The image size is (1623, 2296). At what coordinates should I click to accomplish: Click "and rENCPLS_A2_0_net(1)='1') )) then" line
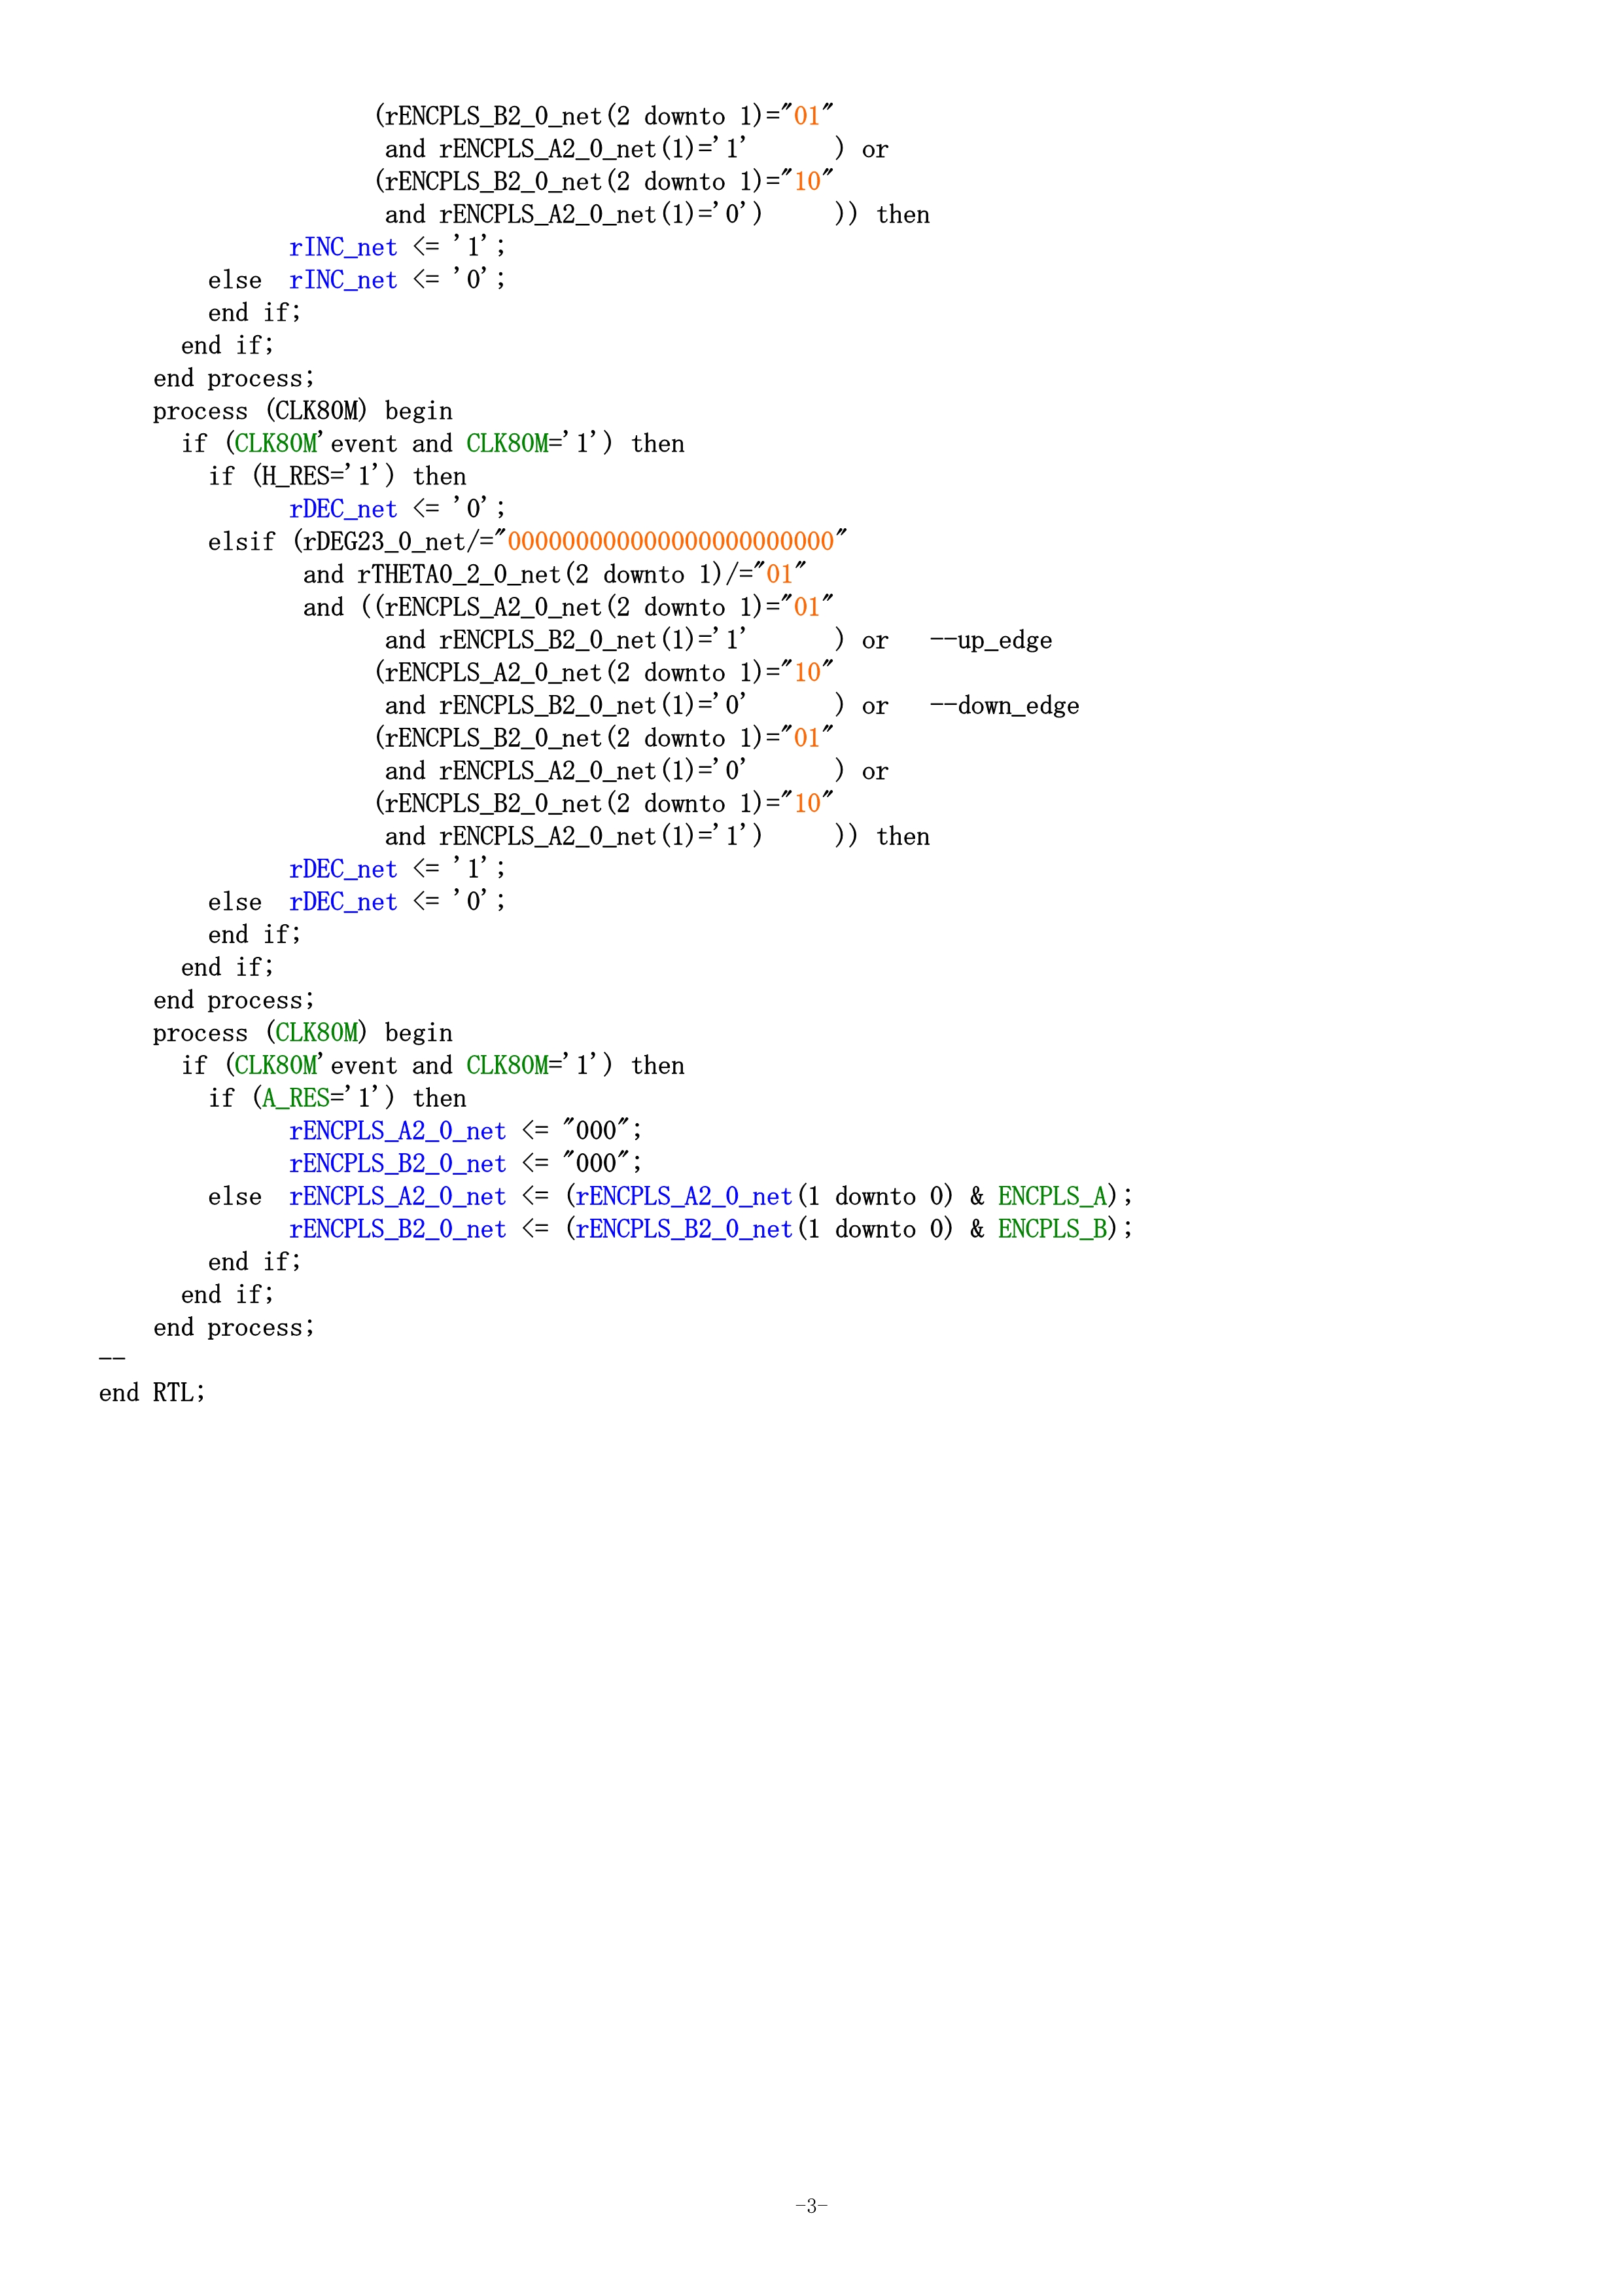pos(657,836)
